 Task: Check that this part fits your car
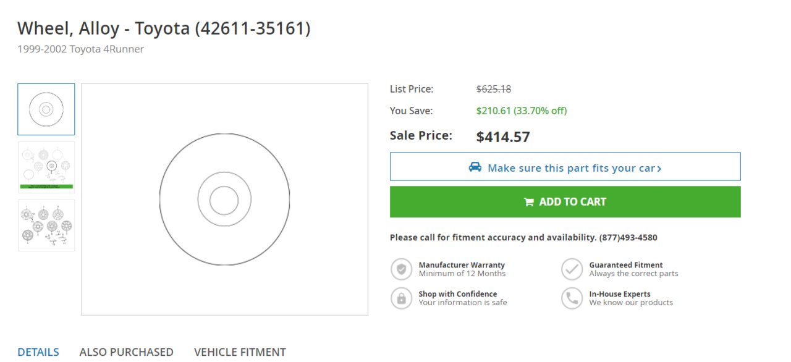[565, 167]
